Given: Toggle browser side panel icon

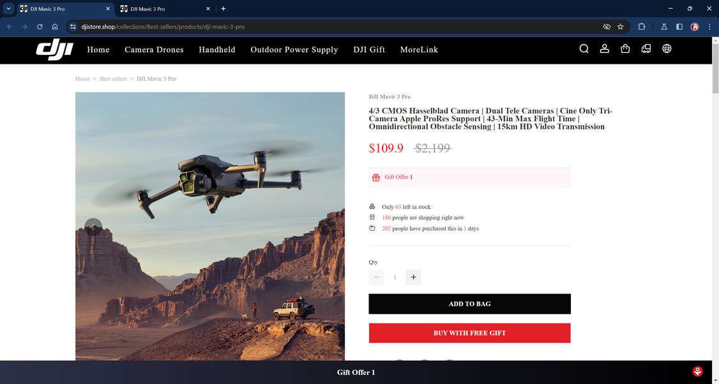Looking at the screenshot, I should coord(679,27).
